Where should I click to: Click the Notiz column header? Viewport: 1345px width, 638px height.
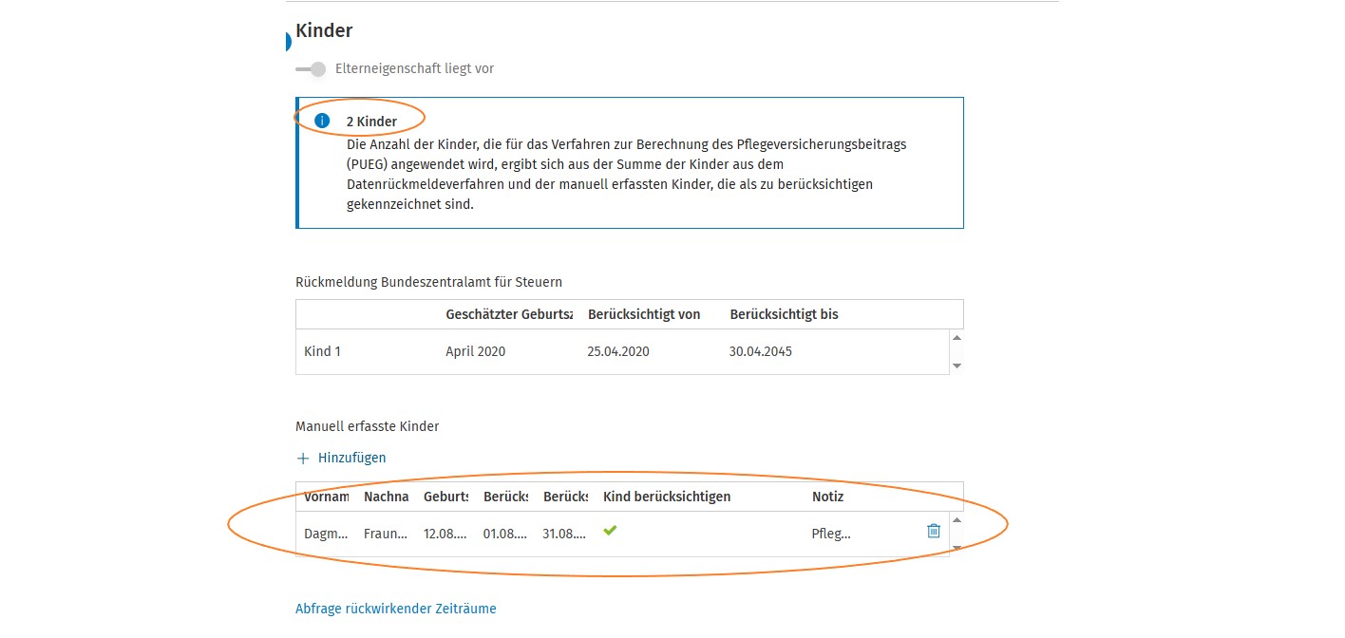click(827, 497)
